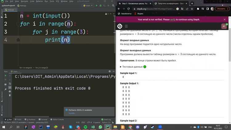The width and height of the screenshot is (231, 130).
Task: Open the Window menu
Action: tap(64, 1)
